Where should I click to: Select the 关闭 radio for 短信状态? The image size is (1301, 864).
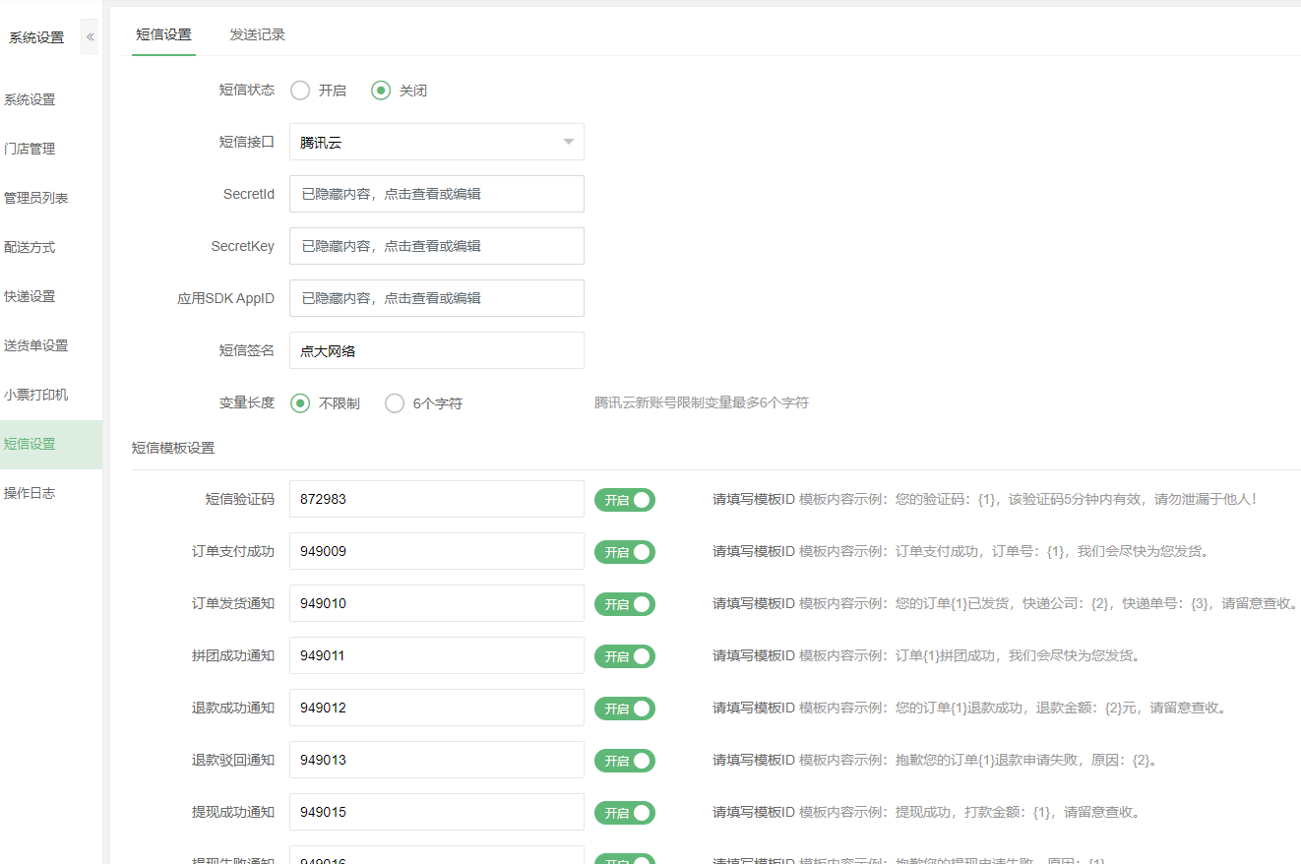381,91
